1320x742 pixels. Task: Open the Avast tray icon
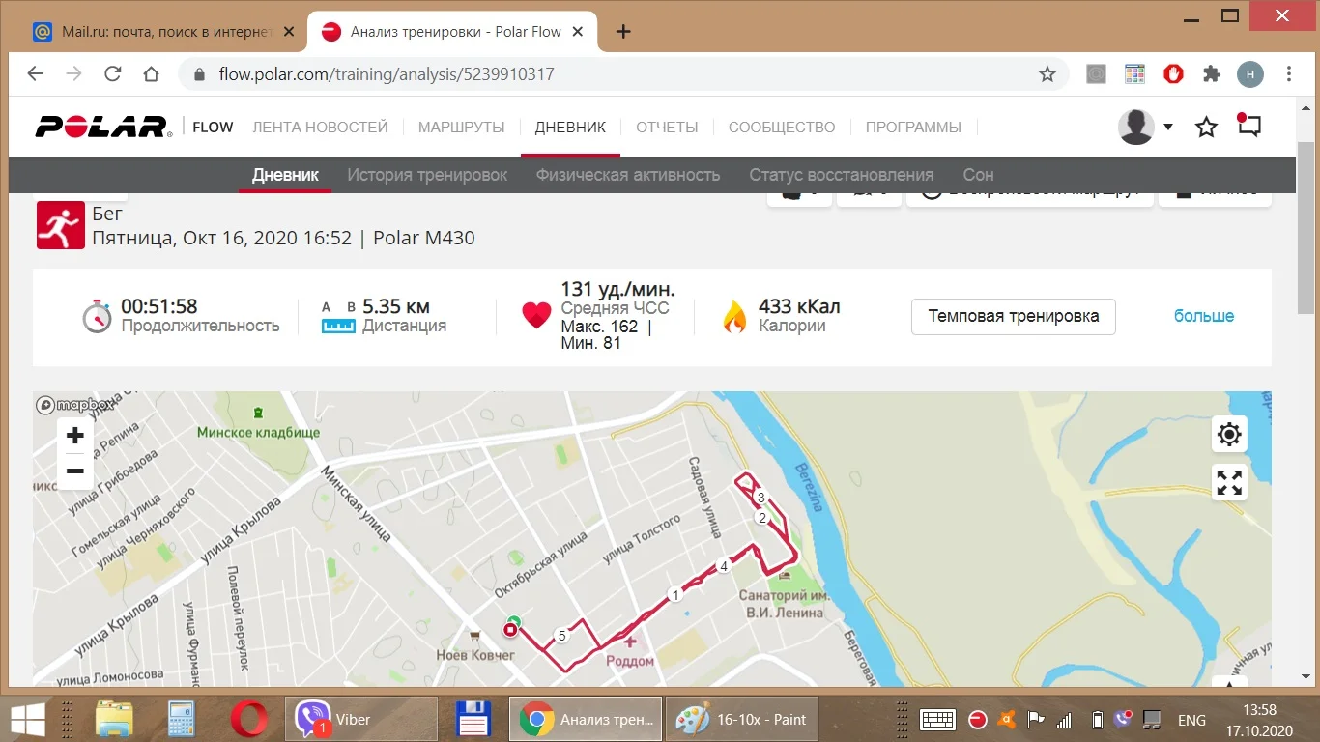pos(1006,720)
